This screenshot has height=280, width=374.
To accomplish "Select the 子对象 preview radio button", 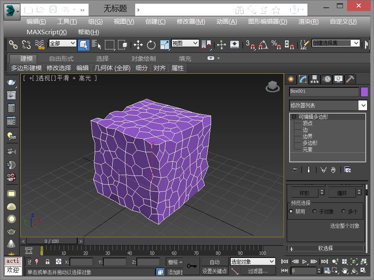I will (314, 211).
